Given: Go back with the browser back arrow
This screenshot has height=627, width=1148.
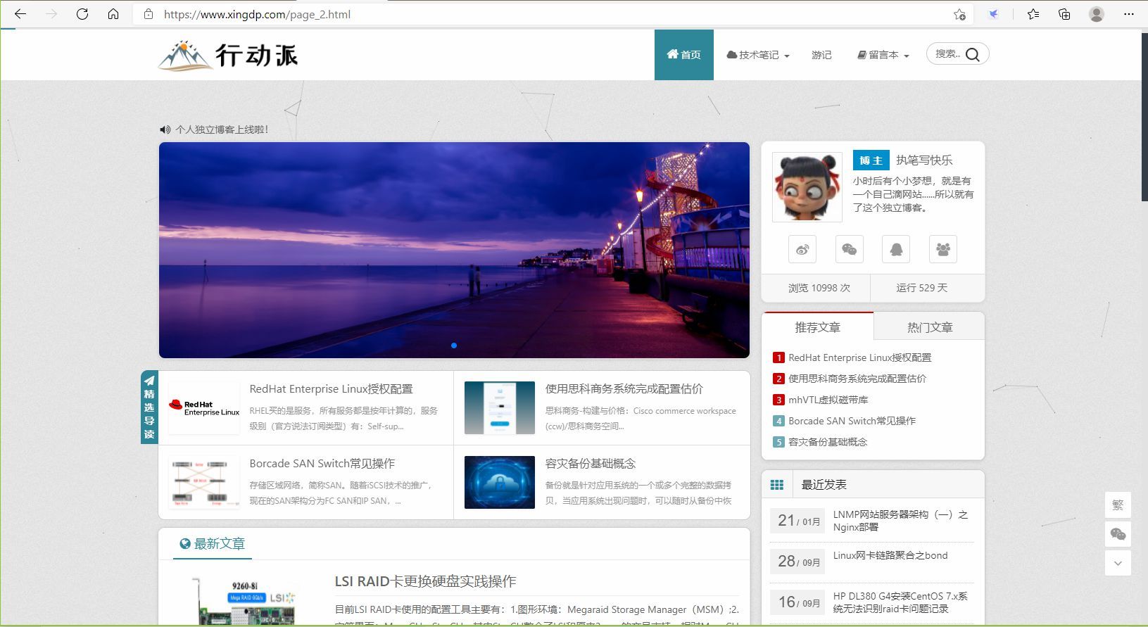Looking at the screenshot, I should coord(20,14).
